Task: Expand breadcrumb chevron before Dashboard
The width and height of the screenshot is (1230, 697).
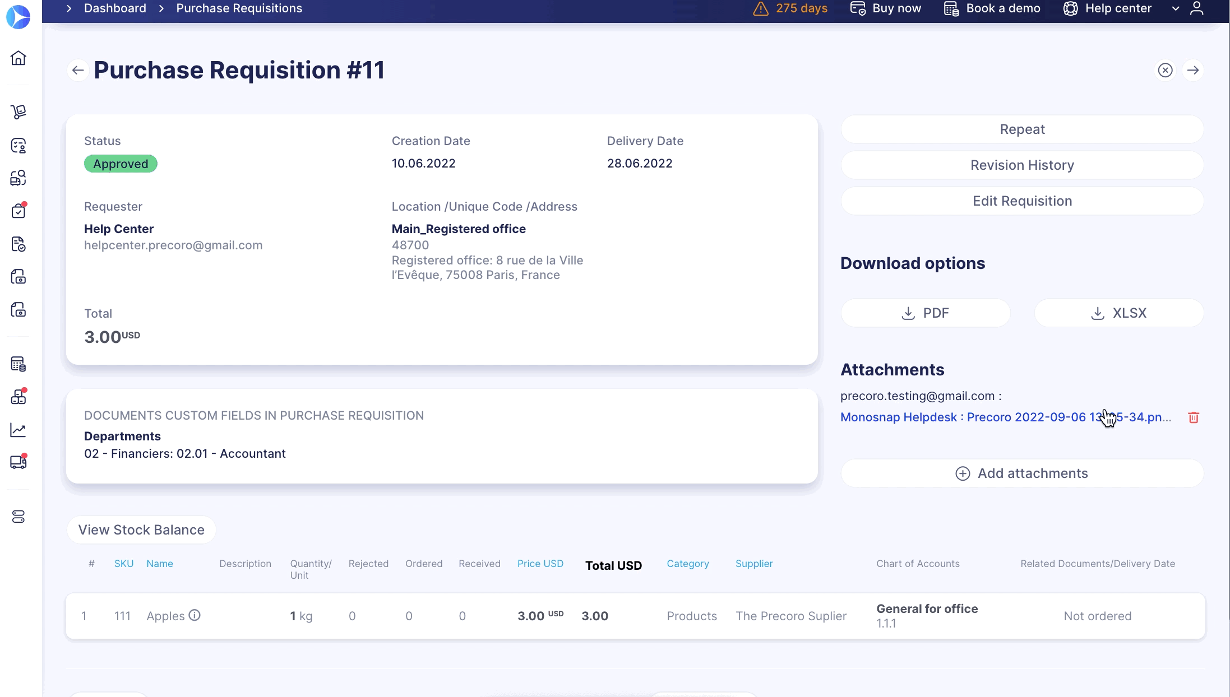Action: 68,8
